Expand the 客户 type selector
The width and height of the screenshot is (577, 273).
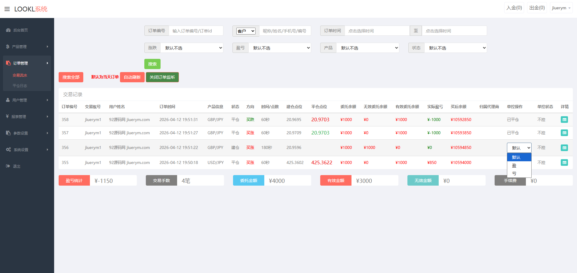(246, 31)
